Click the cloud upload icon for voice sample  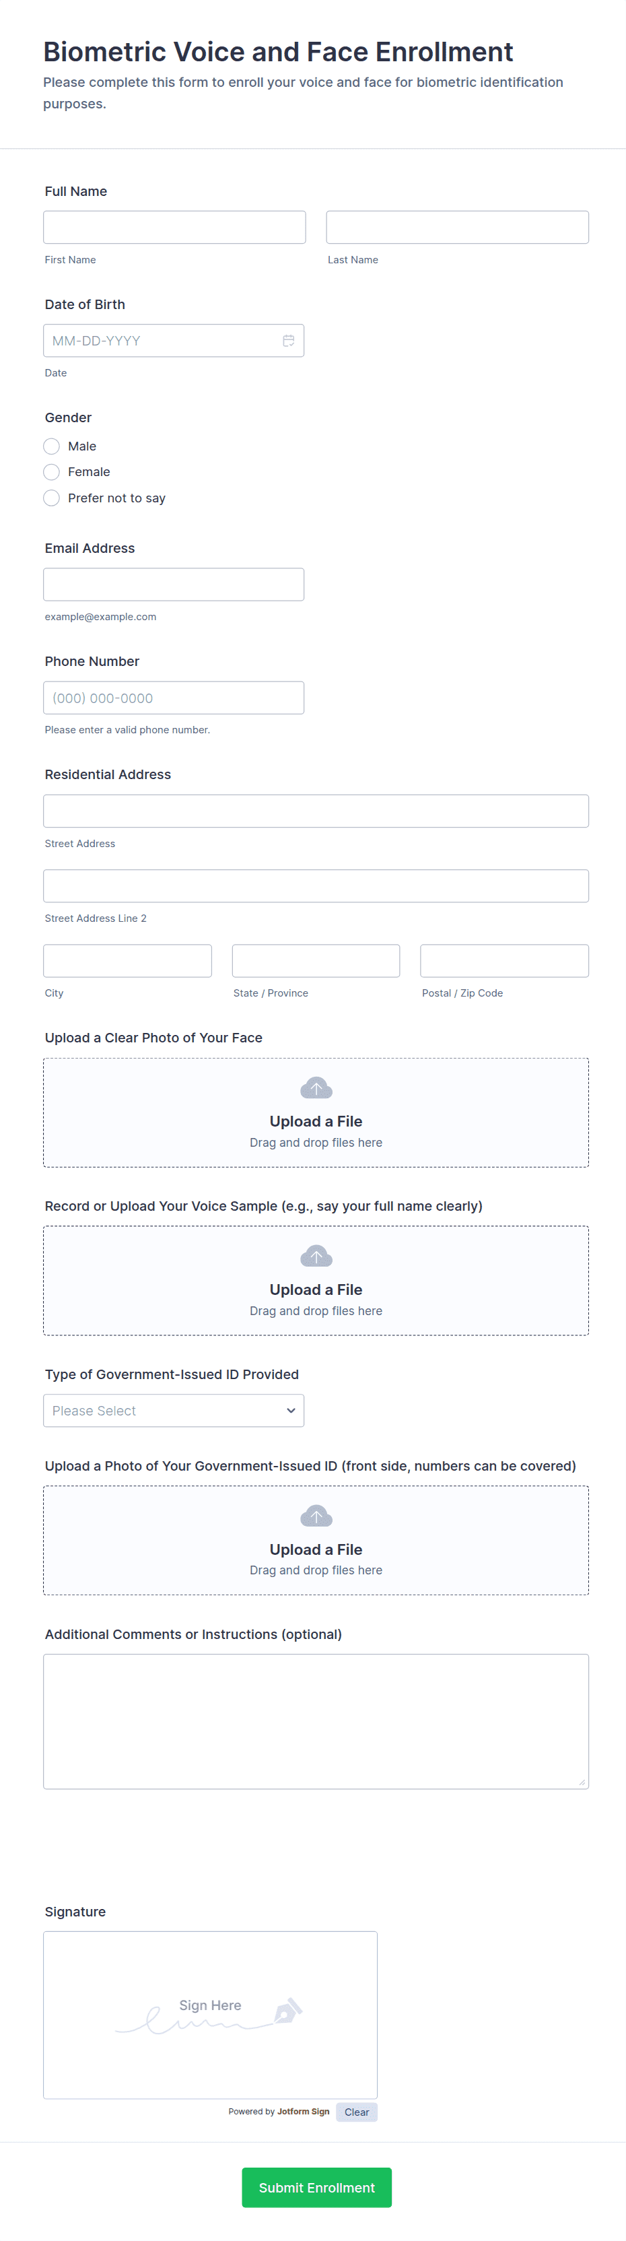point(316,1257)
